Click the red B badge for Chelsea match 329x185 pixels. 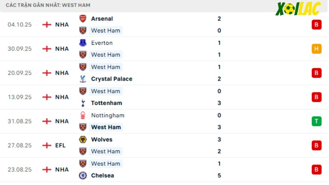tap(316, 169)
